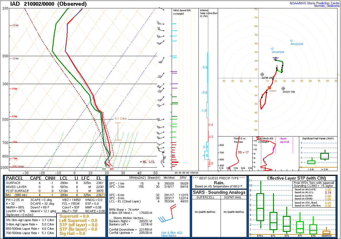Viewport: 341px width, 239px height.
Task: Select the MIXED LAYER parcel row
Action: point(55,187)
